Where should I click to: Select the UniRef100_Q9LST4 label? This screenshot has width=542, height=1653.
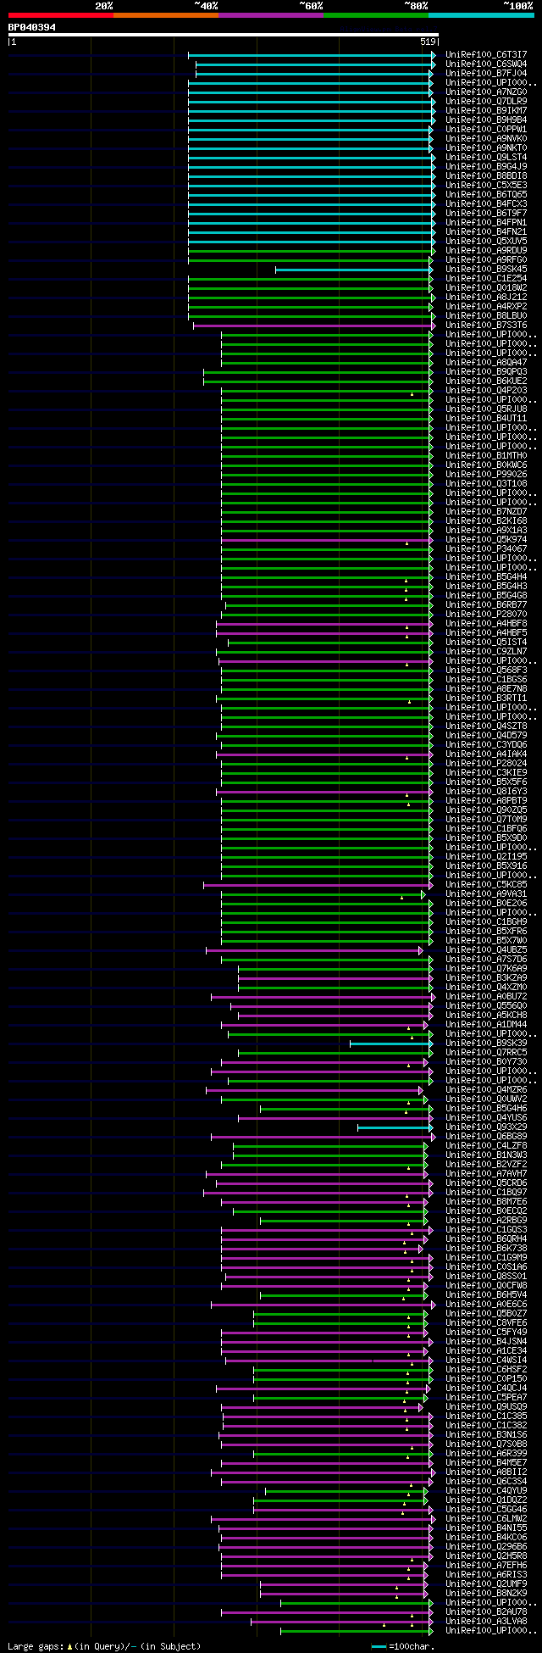486,157
